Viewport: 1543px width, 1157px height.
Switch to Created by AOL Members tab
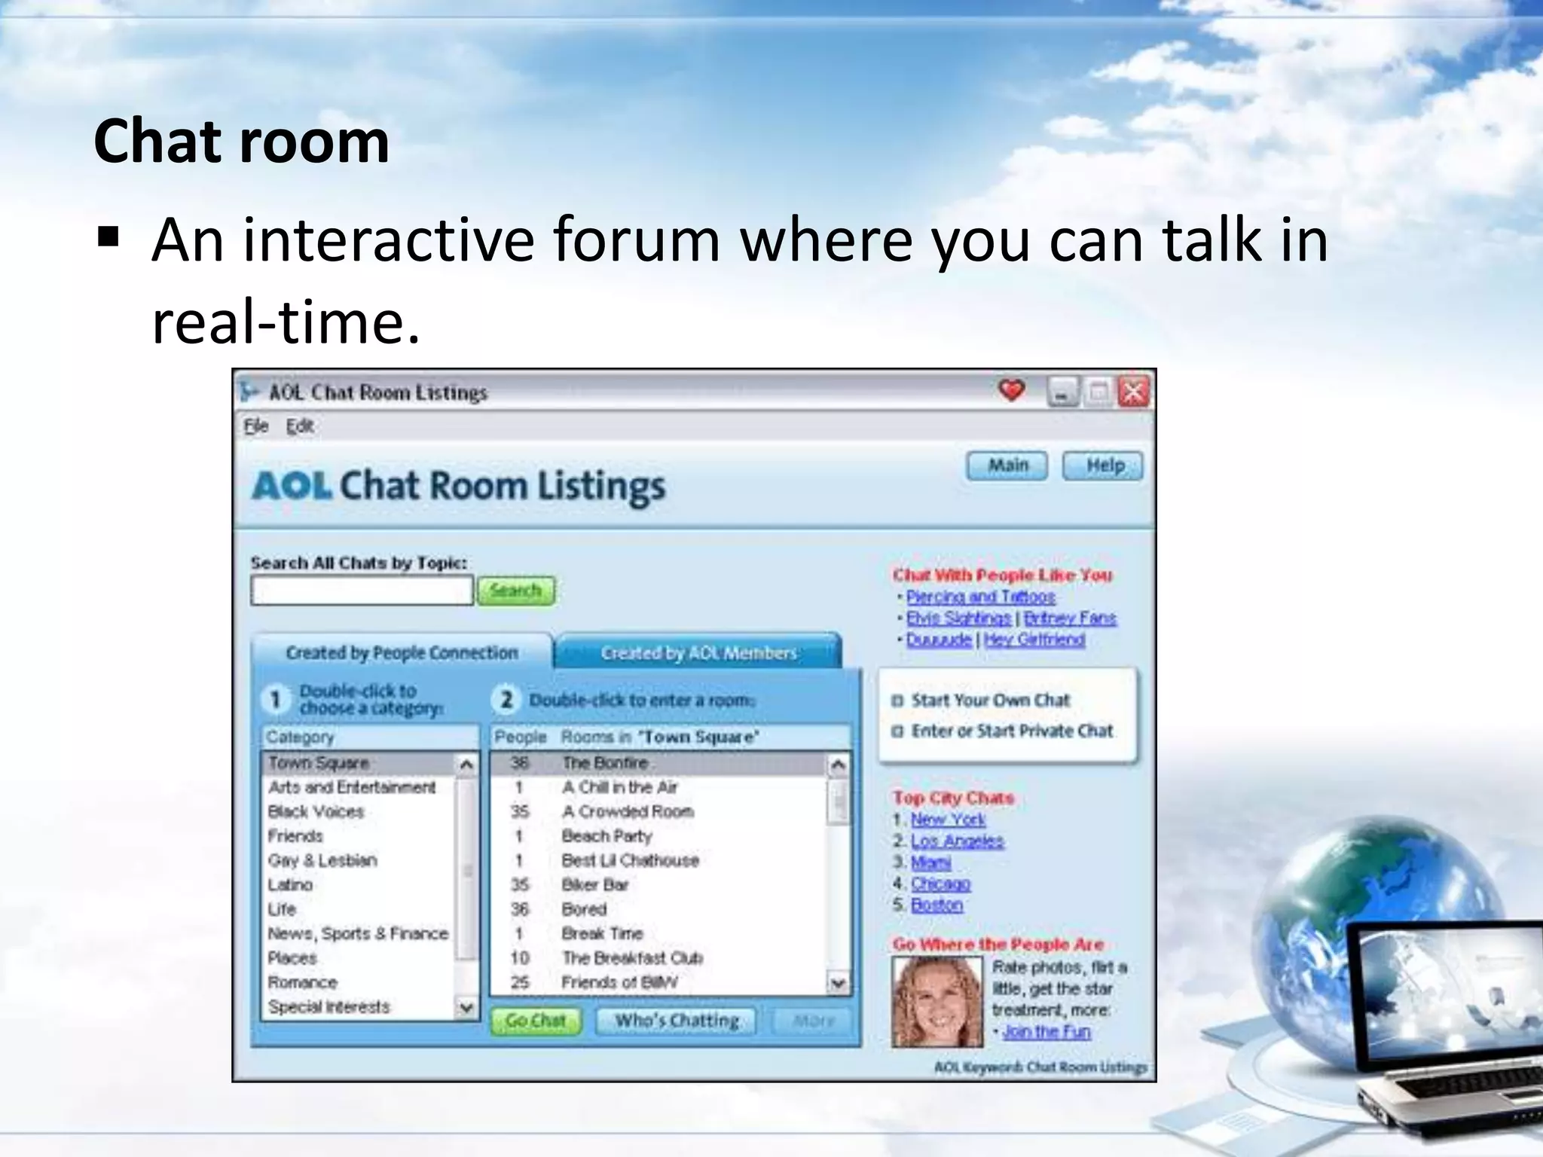click(x=698, y=652)
